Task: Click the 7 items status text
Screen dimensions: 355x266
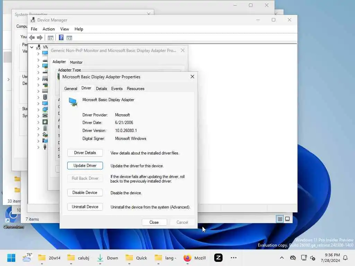Action: pyautogui.click(x=32, y=219)
